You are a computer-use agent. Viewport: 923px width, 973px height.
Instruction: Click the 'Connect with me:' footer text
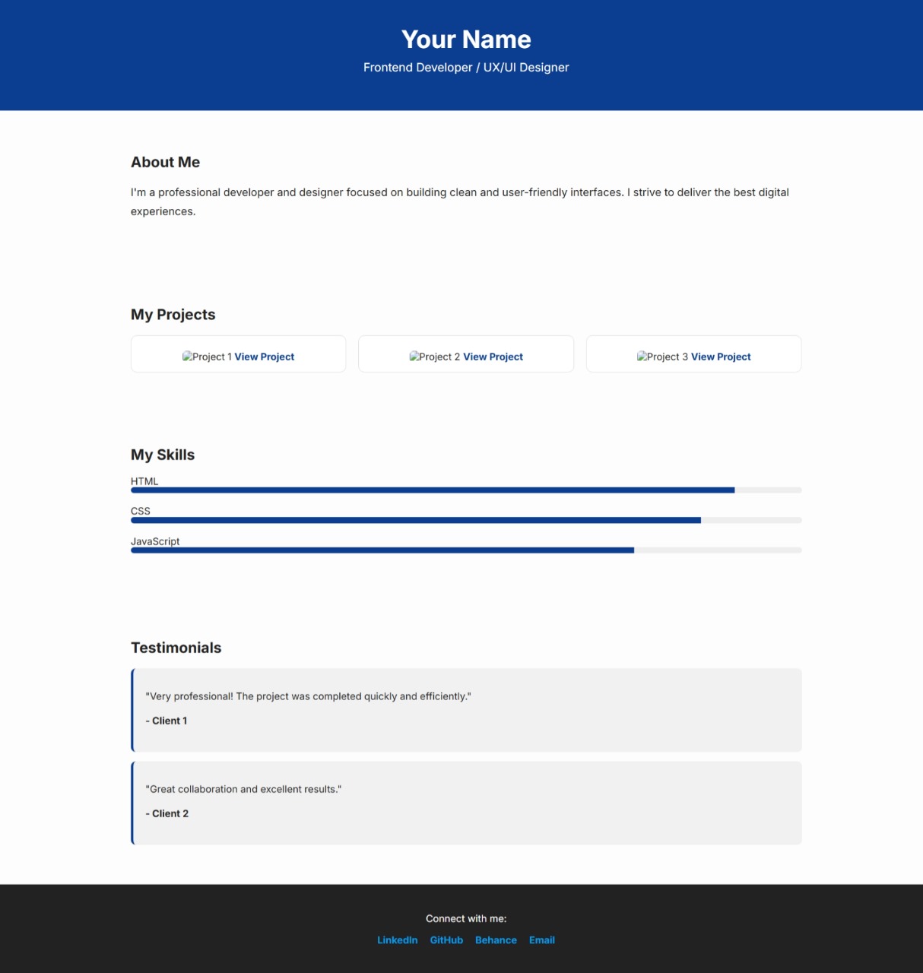pyautogui.click(x=466, y=918)
